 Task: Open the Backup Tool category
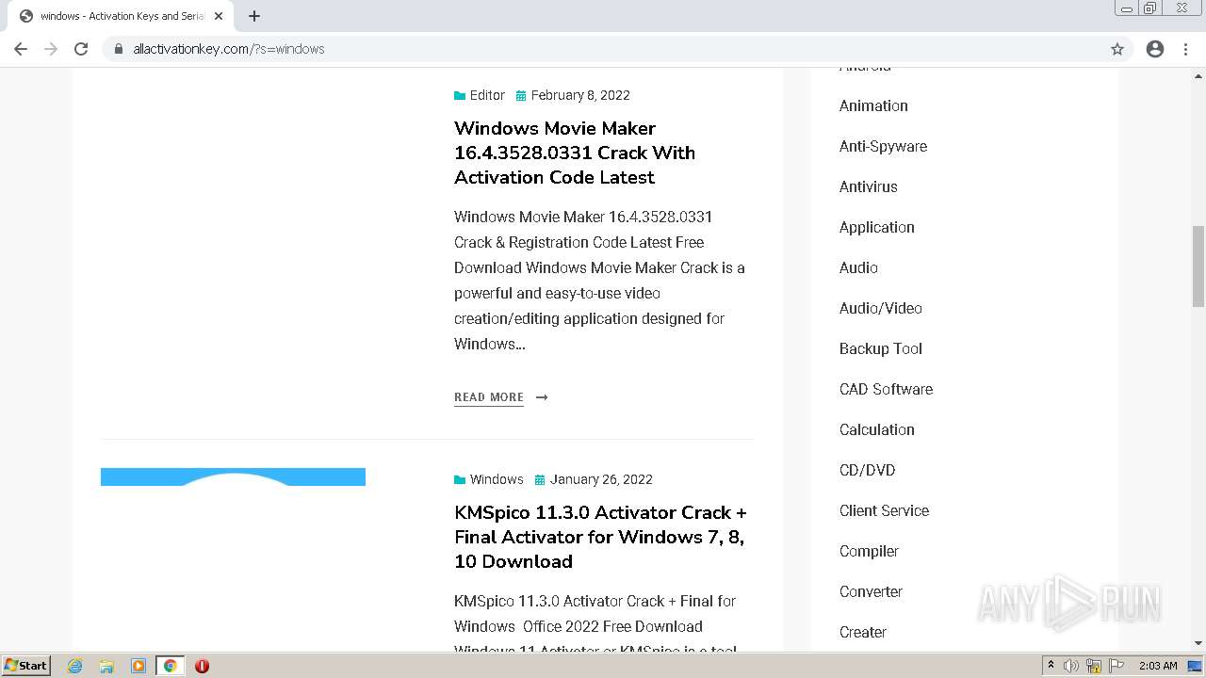coord(880,348)
